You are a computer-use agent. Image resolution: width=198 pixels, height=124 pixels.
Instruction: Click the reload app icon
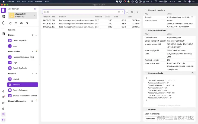pos(11,23)
